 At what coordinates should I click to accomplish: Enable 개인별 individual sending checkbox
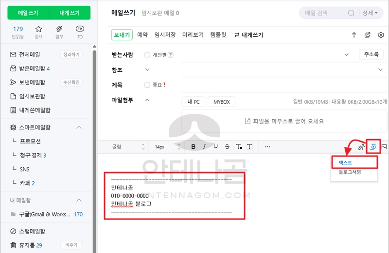click(x=147, y=55)
